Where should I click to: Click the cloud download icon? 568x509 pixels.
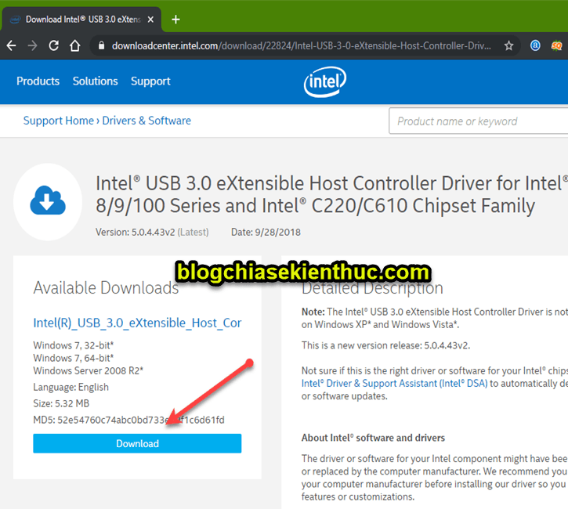coord(48,200)
